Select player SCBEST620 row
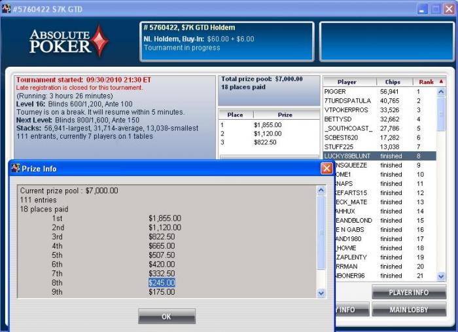This screenshot has width=458, height=332. (379, 138)
